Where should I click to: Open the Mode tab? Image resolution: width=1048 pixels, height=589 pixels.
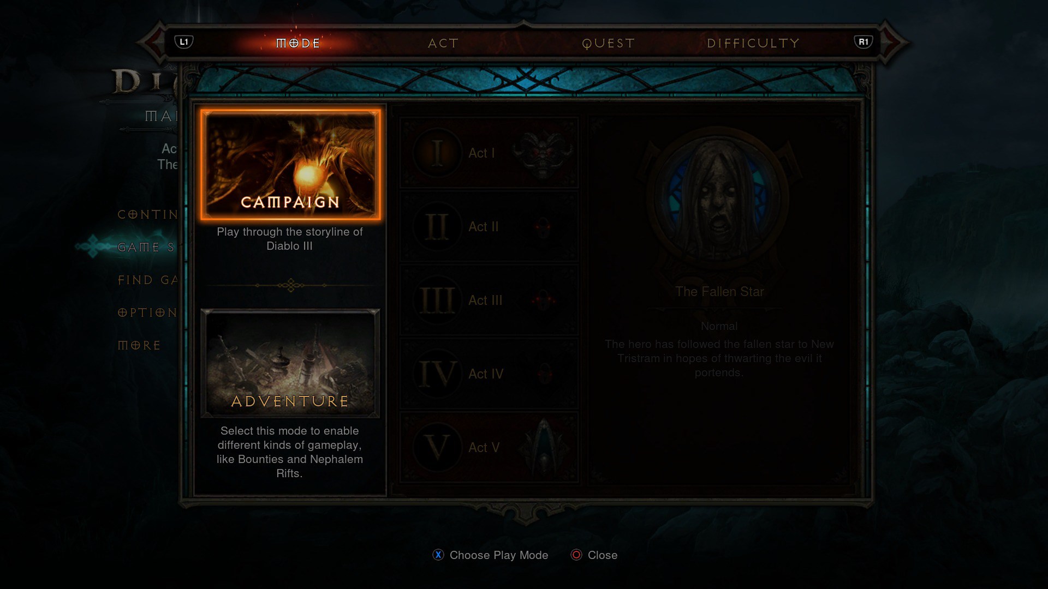pyautogui.click(x=298, y=43)
